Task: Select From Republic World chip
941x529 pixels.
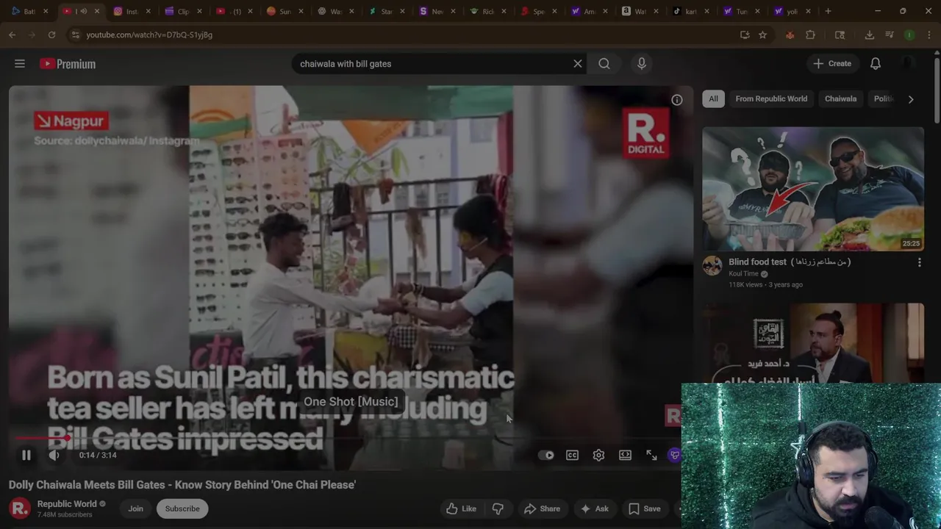Action: tap(771, 99)
